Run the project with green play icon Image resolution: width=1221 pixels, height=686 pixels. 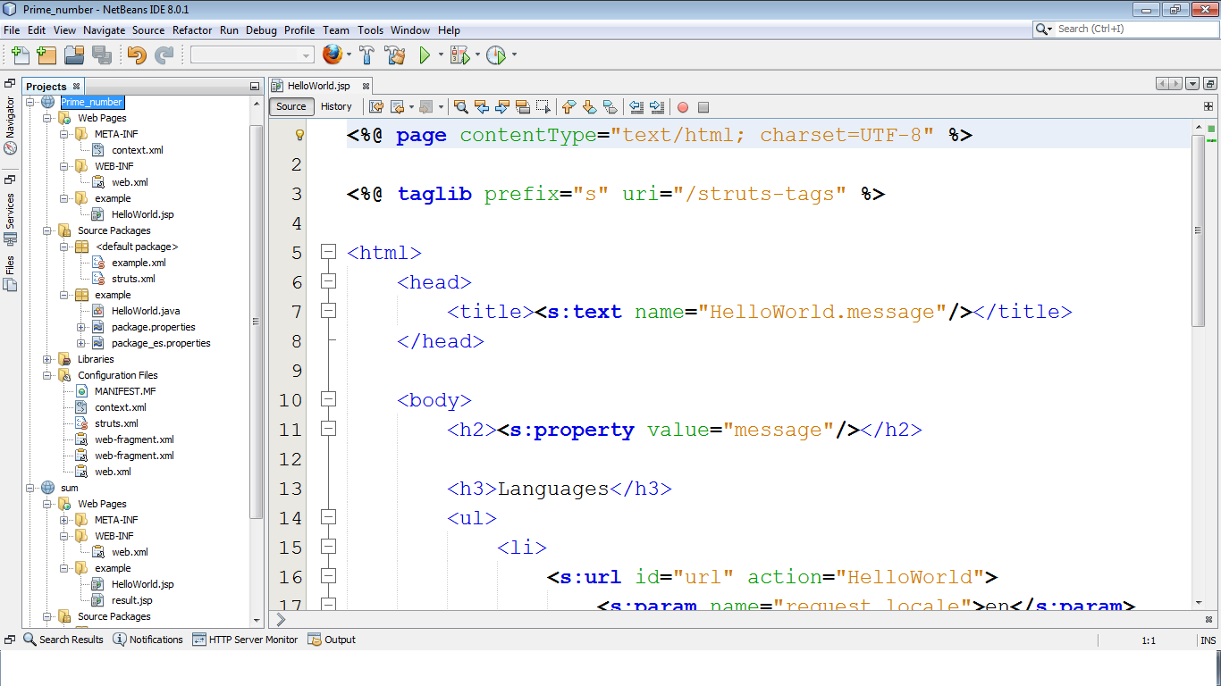coord(425,55)
